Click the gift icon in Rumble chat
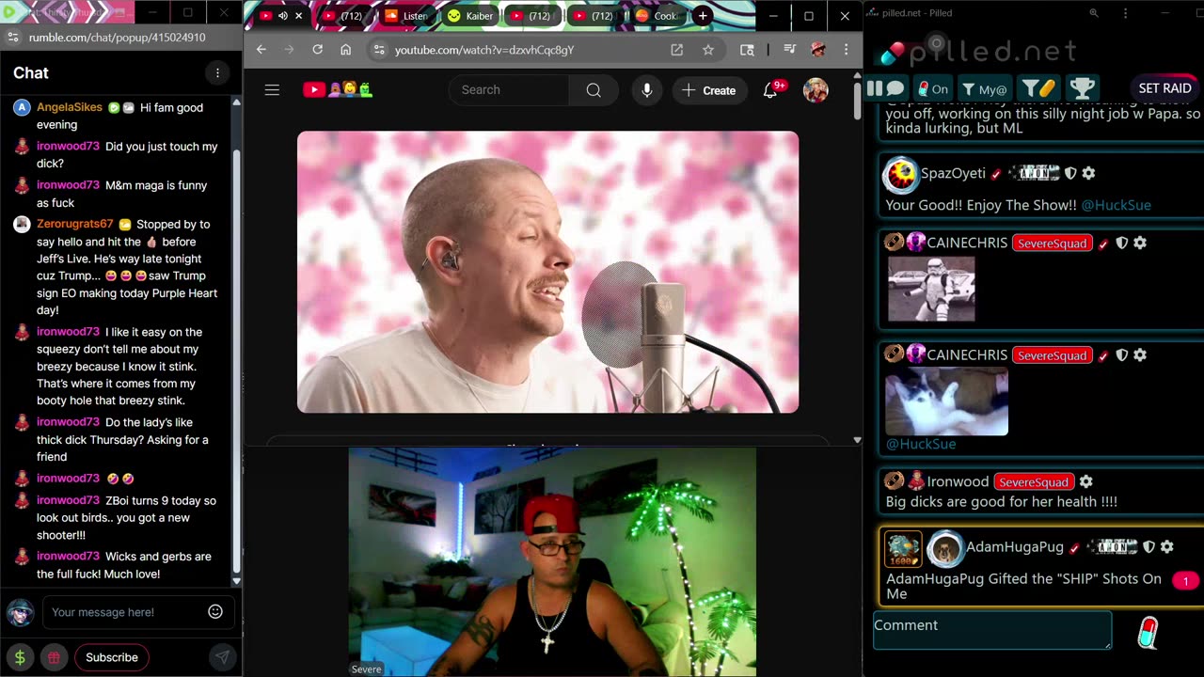 (x=54, y=657)
